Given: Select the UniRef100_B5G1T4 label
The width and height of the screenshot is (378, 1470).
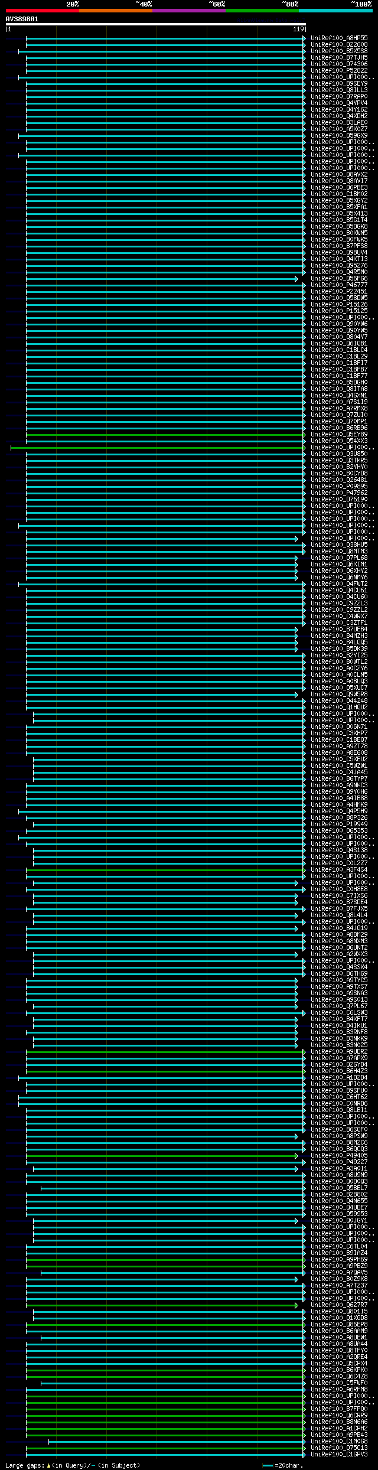Looking at the screenshot, I should pyautogui.click(x=339, y=220).
